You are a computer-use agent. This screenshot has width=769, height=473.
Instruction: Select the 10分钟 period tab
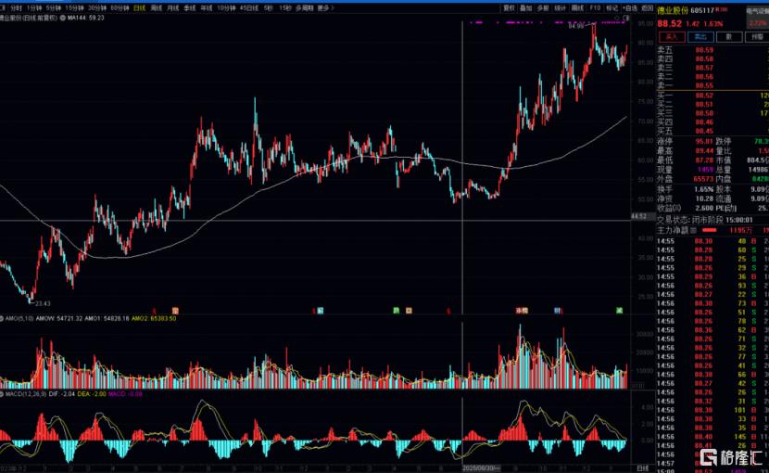coord(226,8)
